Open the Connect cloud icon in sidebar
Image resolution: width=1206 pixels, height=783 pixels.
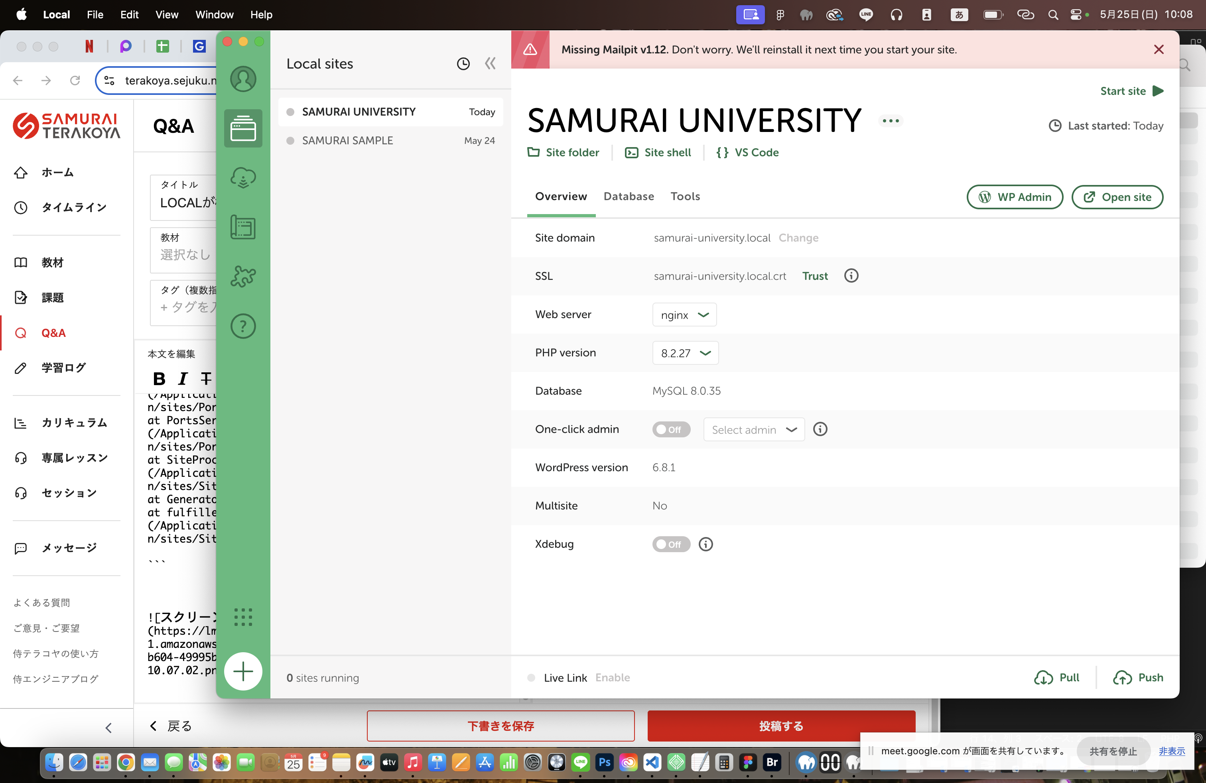[x=243, y=177]
